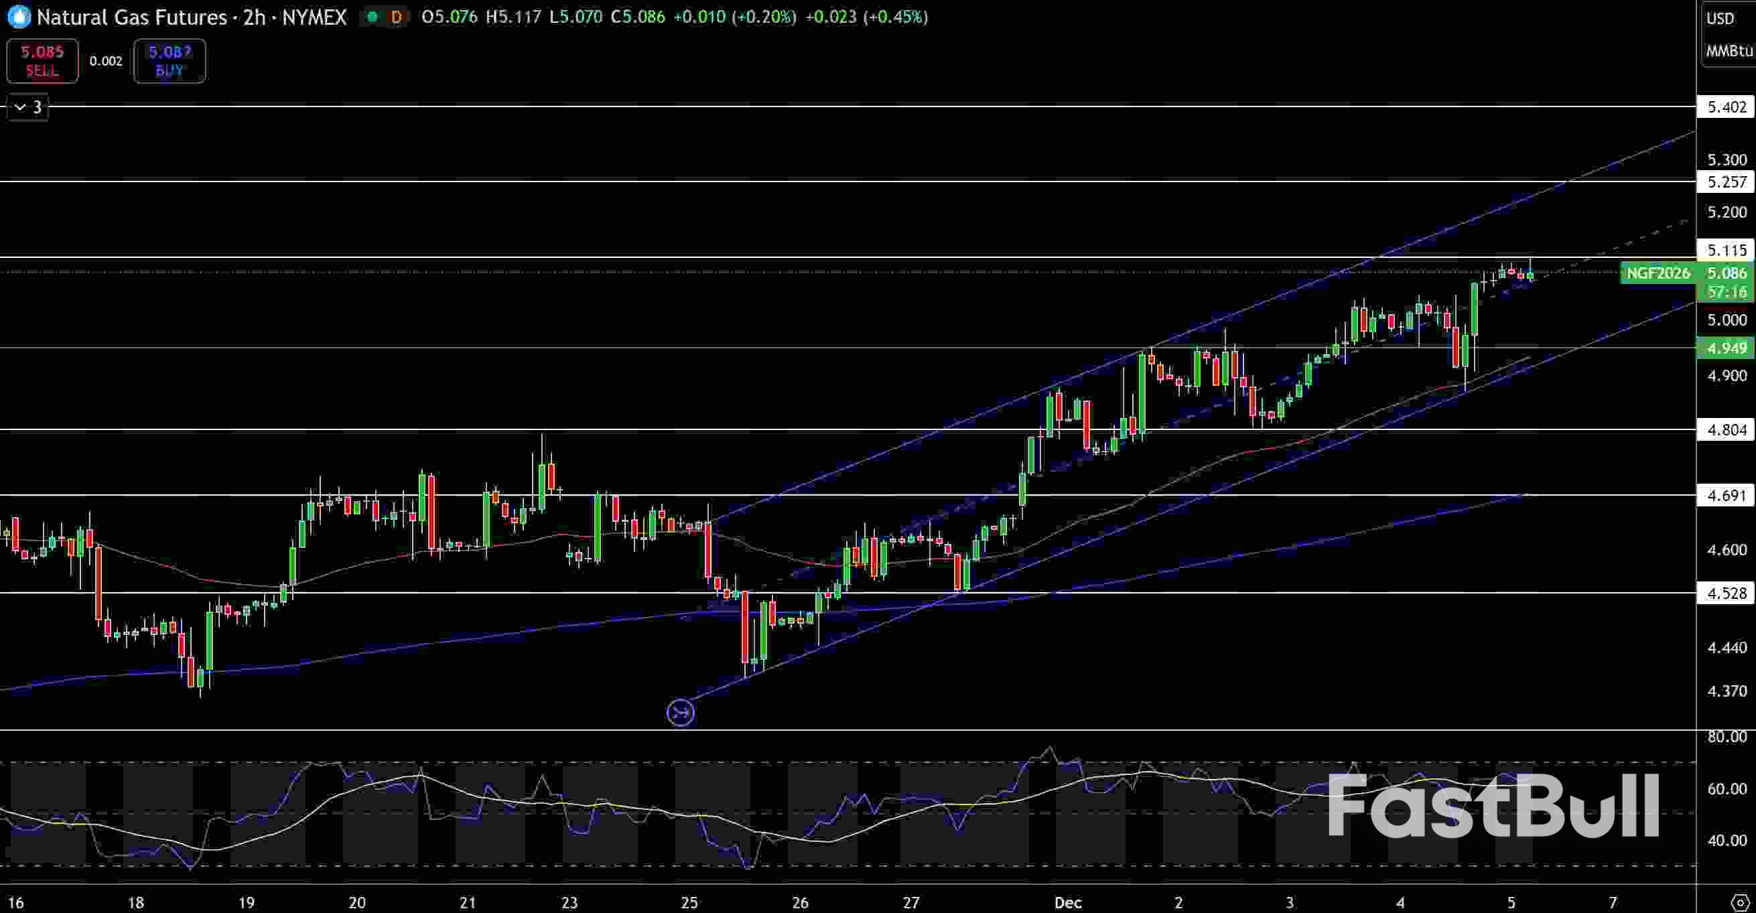Click the NGF2026 price label tag

(x=1658, y=273)
